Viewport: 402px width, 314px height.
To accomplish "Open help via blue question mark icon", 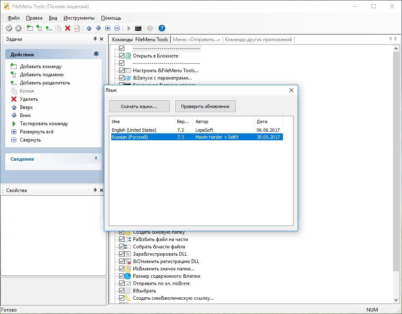I will click(162, 28).
